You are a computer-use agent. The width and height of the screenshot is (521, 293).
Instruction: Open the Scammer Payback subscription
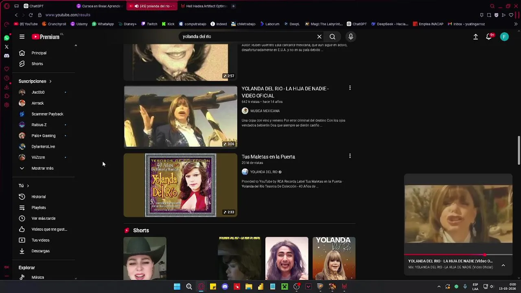(x=44, y=114)
